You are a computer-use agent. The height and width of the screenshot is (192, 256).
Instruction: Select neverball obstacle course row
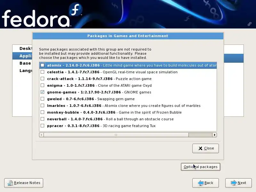(128, 119)
